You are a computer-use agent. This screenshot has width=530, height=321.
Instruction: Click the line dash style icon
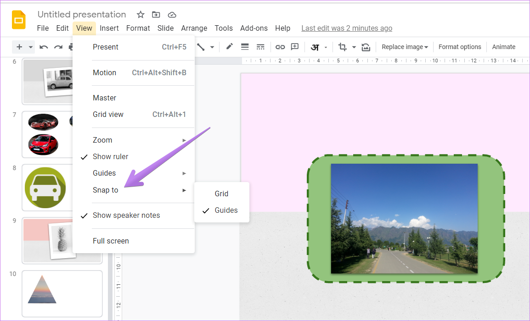point(261,46)
